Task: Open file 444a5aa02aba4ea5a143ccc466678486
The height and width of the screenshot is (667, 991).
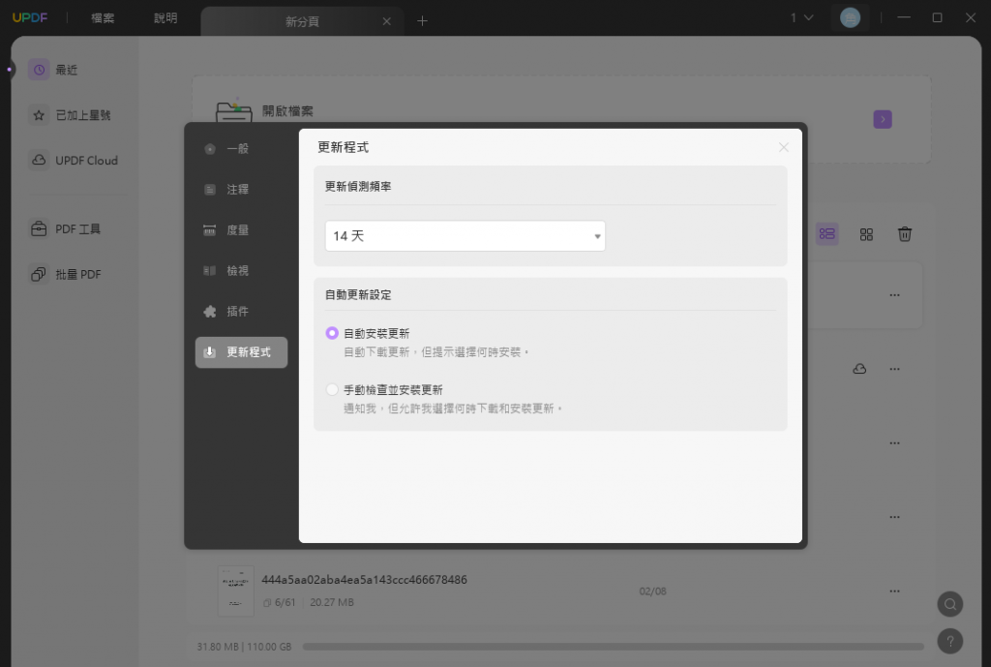Action: point(364,580)
